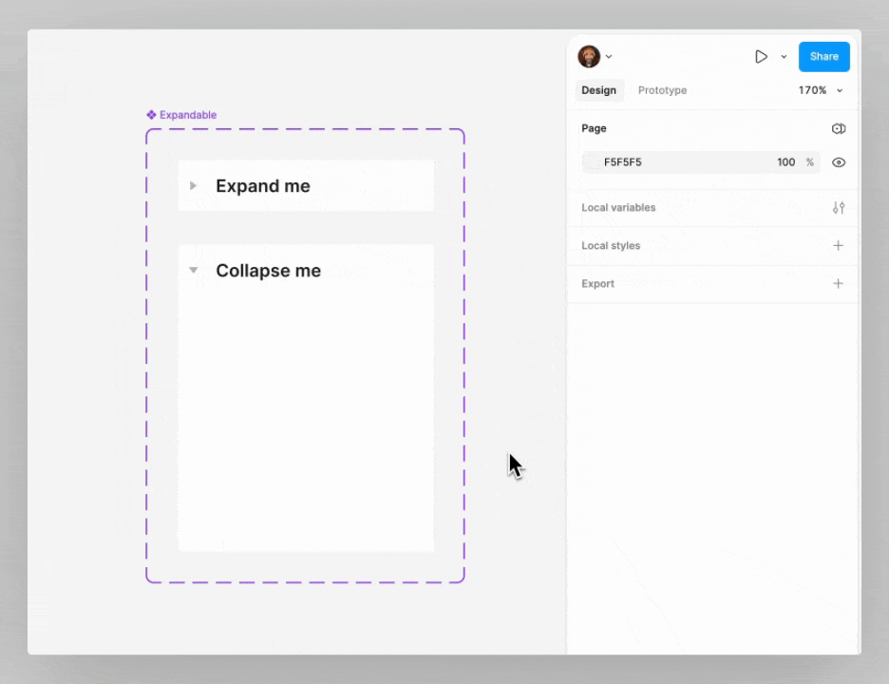Screen dimensions: 889x684
Task: Click the Local variables label
Action: (x=618, y=208)
